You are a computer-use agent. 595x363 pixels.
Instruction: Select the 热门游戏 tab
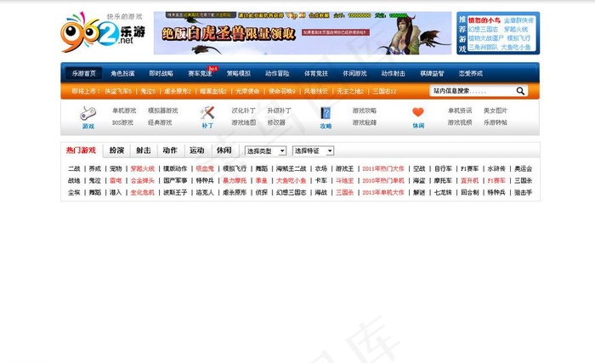coord(81,150)
